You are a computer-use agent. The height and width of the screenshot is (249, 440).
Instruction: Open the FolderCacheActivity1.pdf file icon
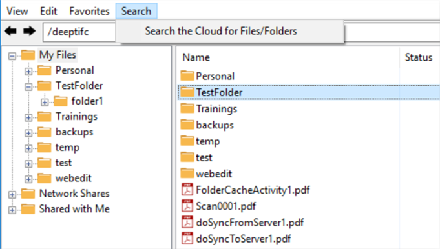pyautogui.click(x=187, y=190)
